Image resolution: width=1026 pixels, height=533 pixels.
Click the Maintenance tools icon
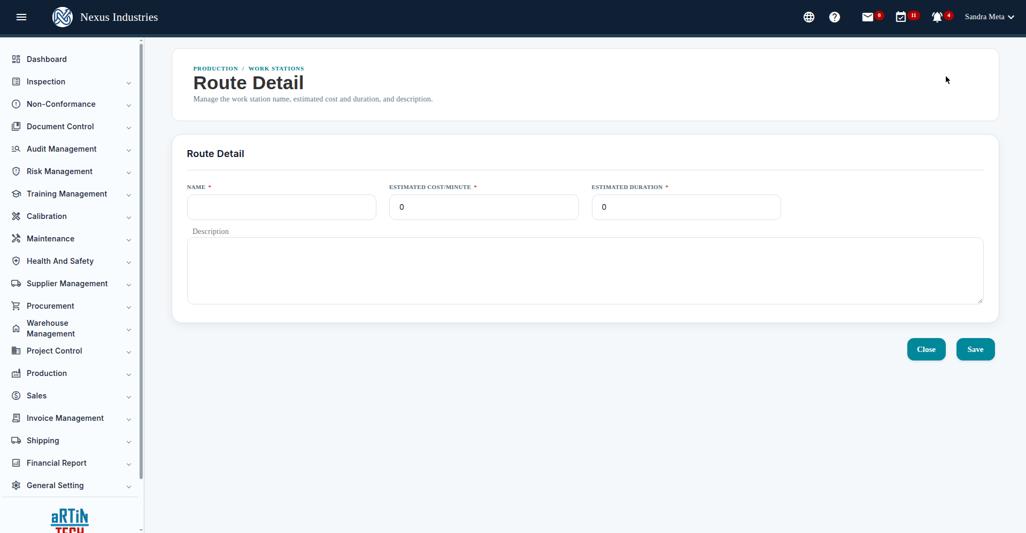(x=16, y=239)
